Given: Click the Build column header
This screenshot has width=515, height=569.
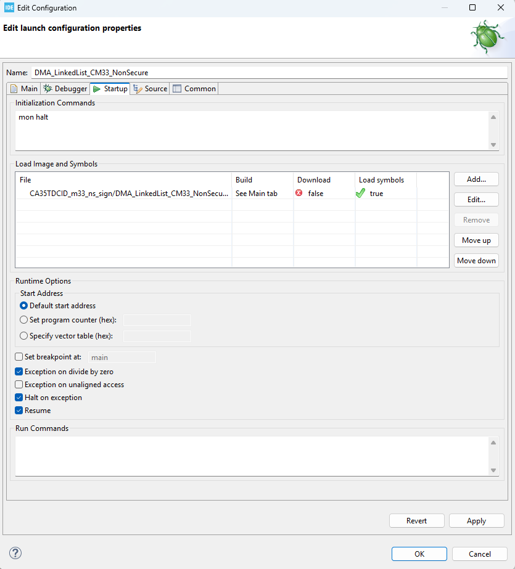Looking at the screenshot, I should point(262,180).
